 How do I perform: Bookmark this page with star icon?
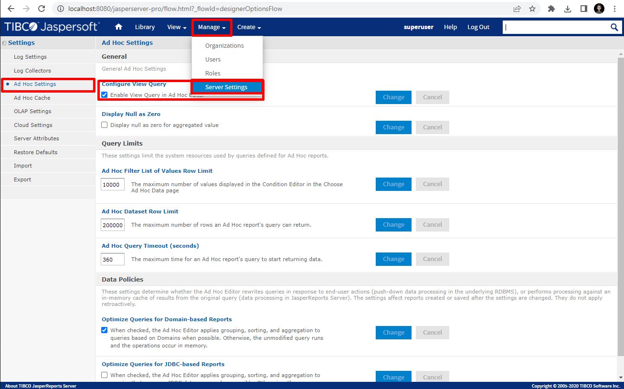[x=532, y=9]
